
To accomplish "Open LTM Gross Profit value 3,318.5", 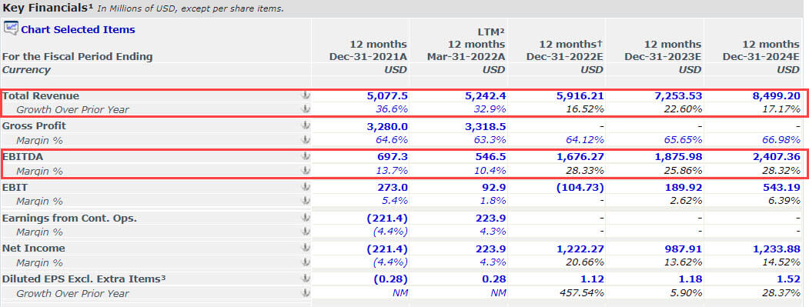I will point(485,126).
